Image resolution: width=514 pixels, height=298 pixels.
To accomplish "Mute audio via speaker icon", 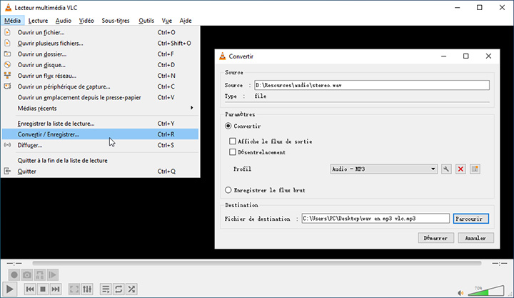I will pyautogui.click(x=460, y=293).
